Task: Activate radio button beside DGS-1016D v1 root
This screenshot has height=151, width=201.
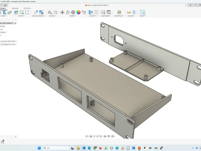Action: [x=15, y=23]
